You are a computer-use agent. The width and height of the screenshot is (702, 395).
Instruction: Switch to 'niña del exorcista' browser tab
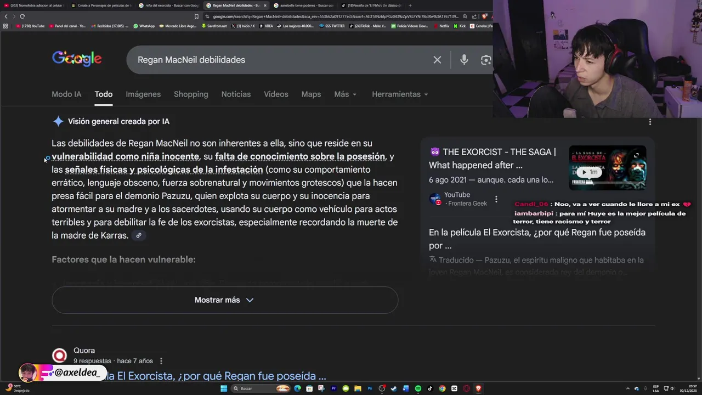tap(169, 5)
